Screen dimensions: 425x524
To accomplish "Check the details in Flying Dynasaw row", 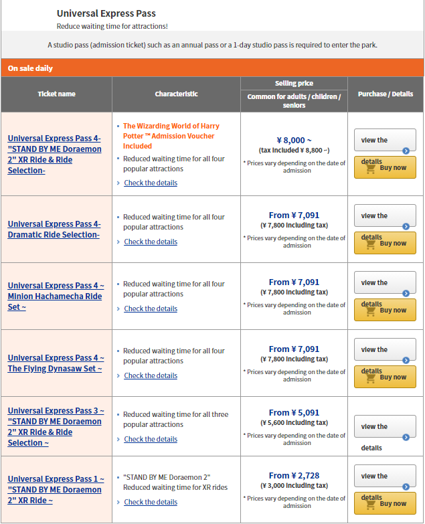I will (x=151, y=375).
